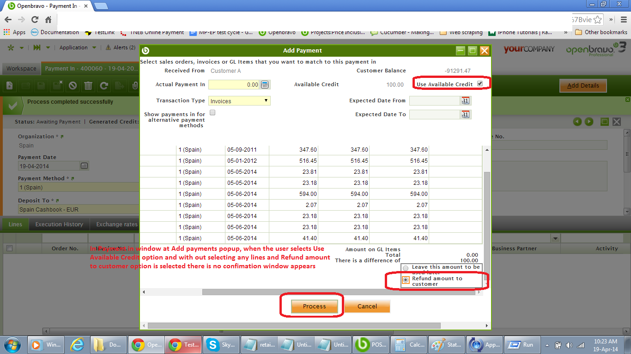This screenshot has width=631, height=354.
Task: Open Payment Date calendar icon
Action: click(x=84, y=166)
